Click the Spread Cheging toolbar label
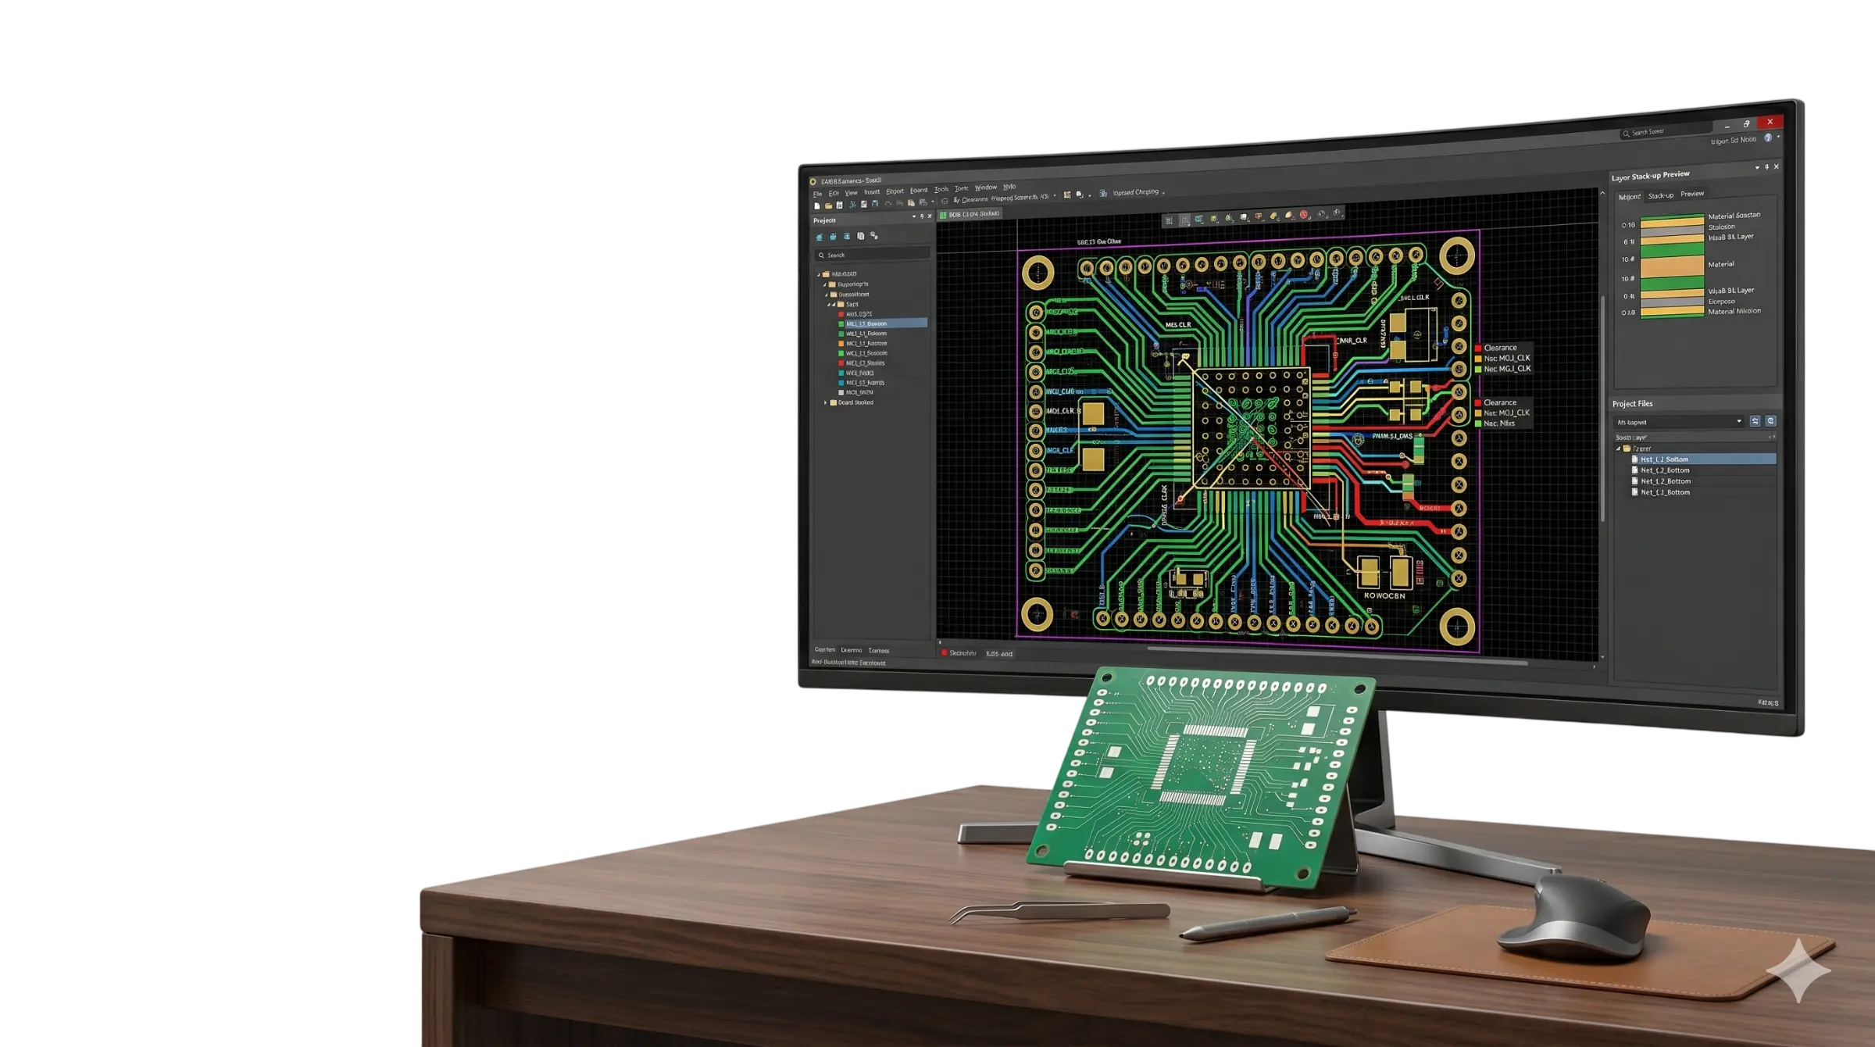 (1136, 192)
